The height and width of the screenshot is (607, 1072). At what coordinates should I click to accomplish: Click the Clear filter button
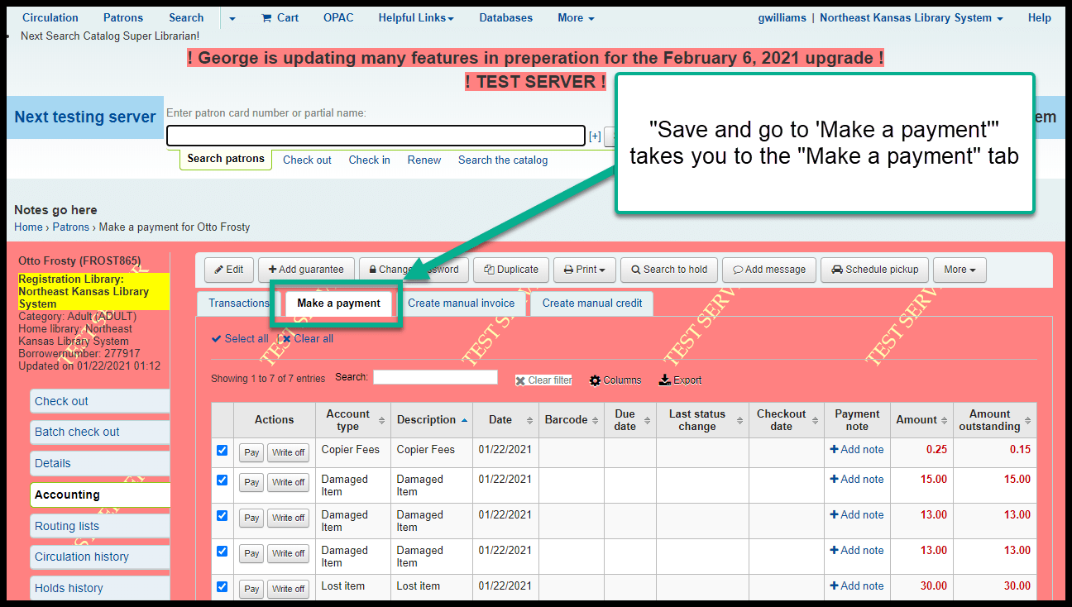(543, 380)
